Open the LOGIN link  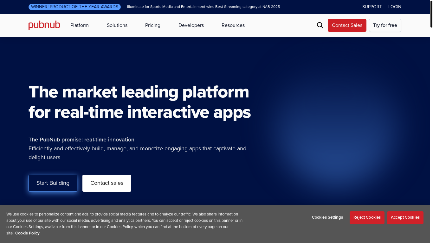395,7
